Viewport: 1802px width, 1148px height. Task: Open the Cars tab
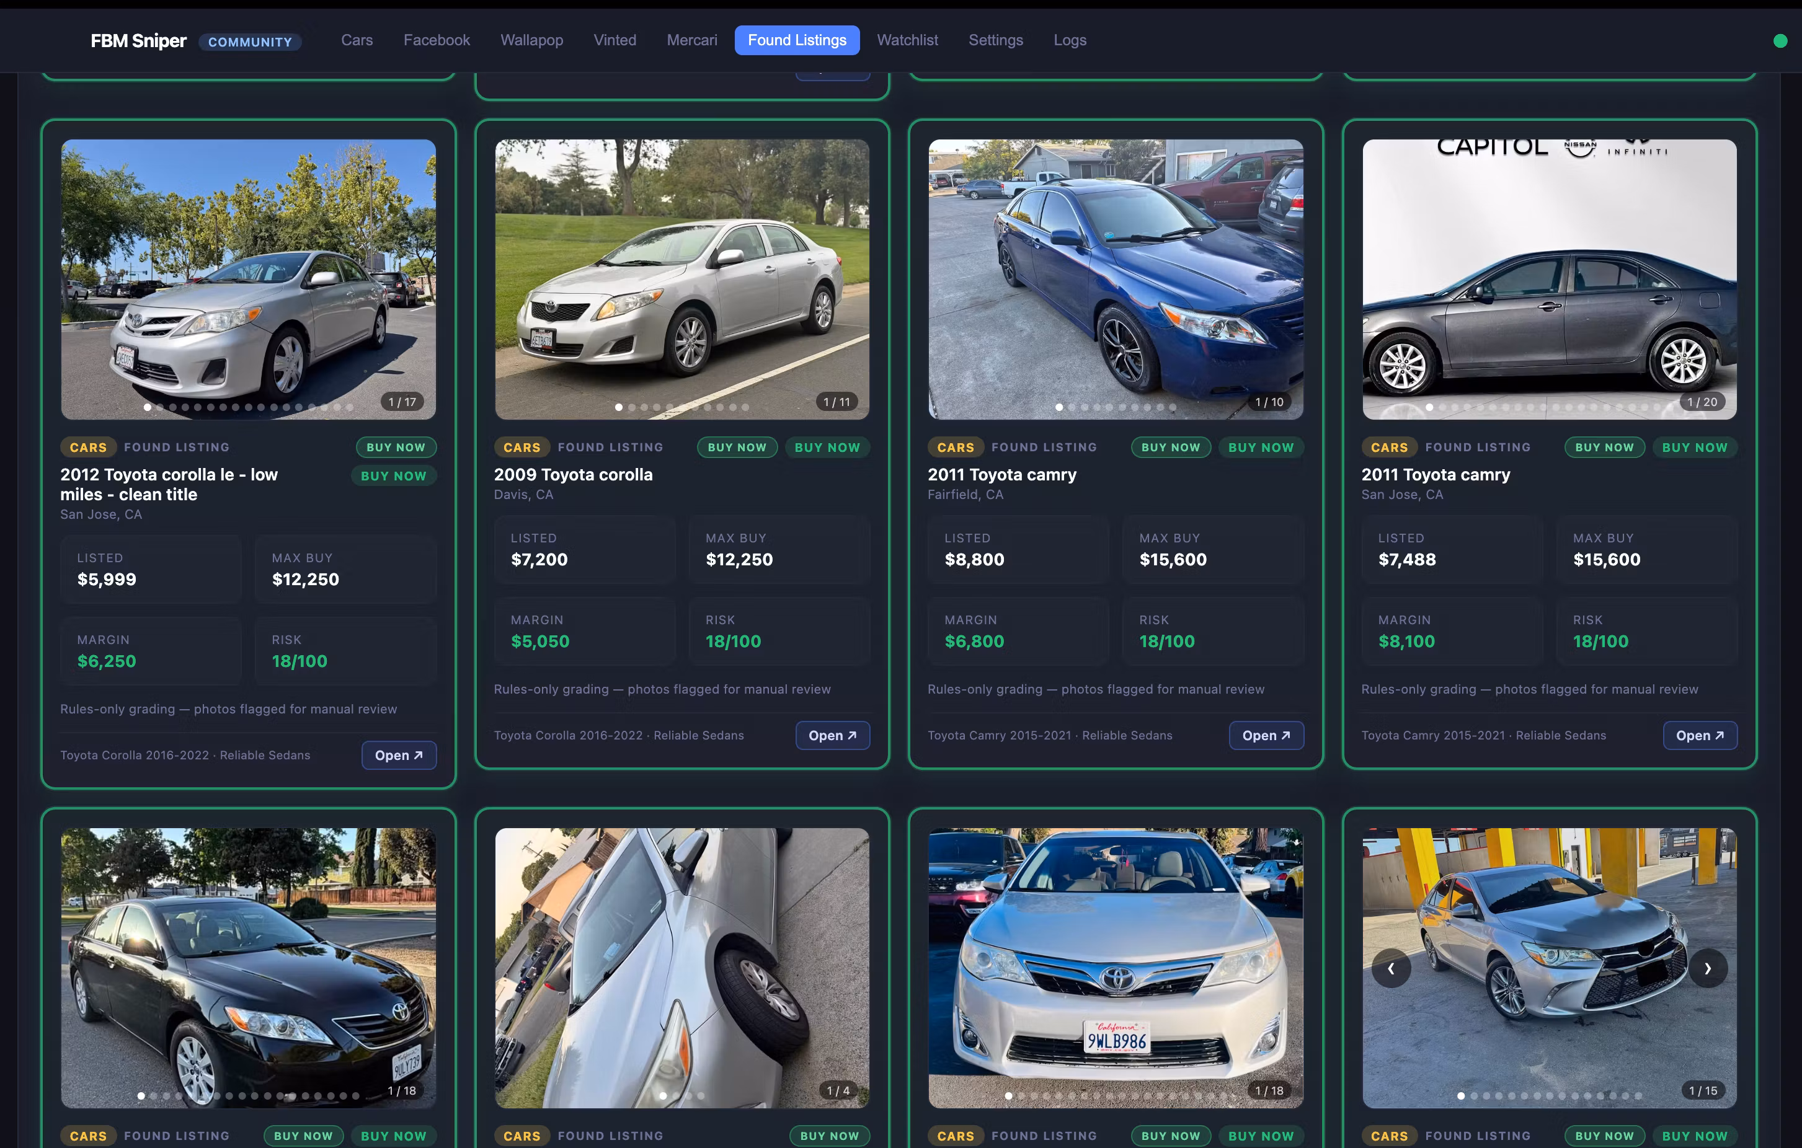pos(357,40)
